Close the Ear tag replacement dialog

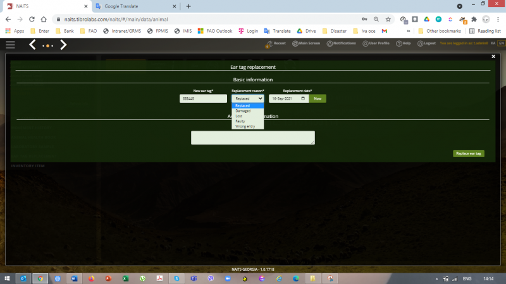coord(493,56)
